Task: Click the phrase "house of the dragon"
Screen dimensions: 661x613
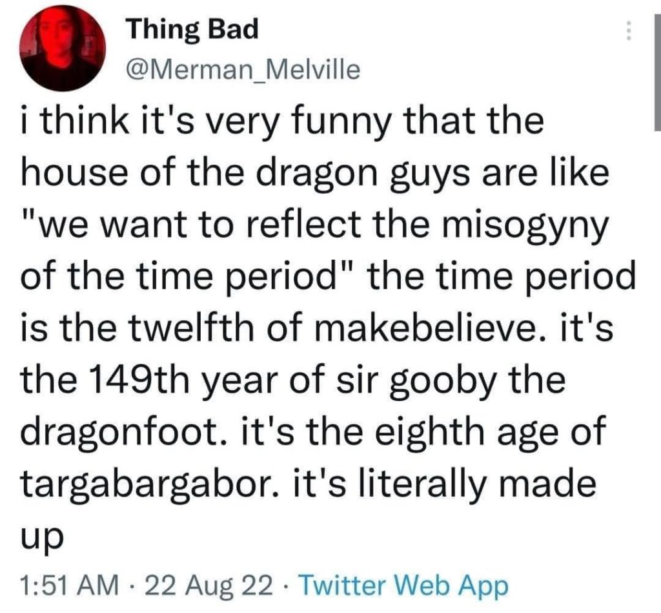Action: (x=199, y=174)
